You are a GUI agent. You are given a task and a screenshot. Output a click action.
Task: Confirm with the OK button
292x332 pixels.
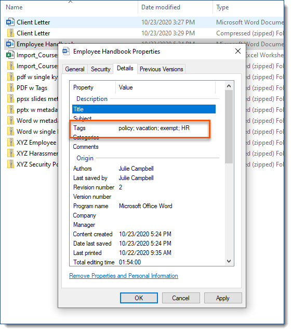[139, 298]
